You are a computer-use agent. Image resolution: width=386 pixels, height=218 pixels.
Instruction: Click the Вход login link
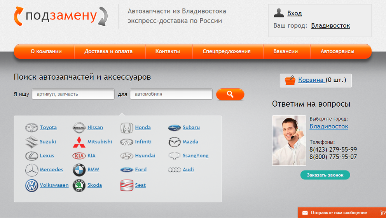click(x=294, y=13)
